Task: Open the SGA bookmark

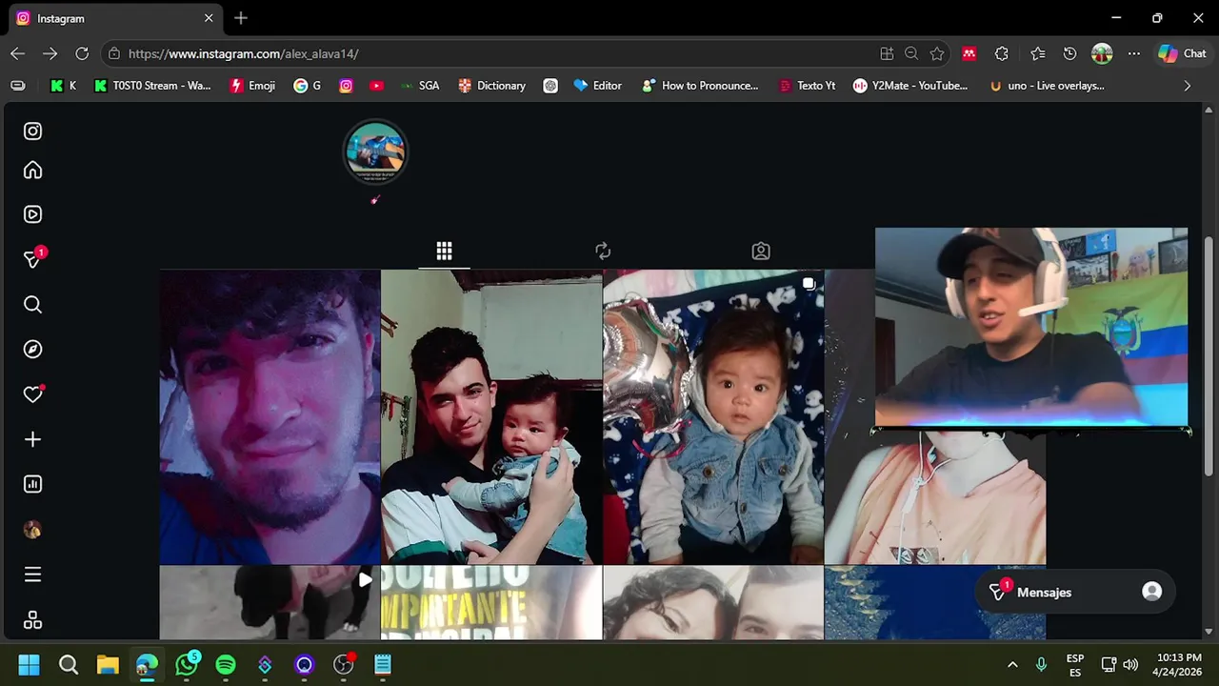Action: tap(419, 86)
